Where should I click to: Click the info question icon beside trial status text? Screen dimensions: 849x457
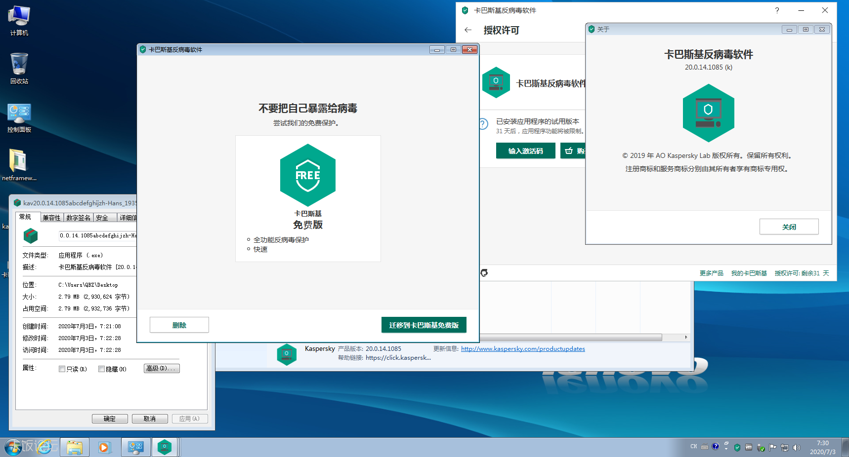pyautogui.click(x=484, y=124)
